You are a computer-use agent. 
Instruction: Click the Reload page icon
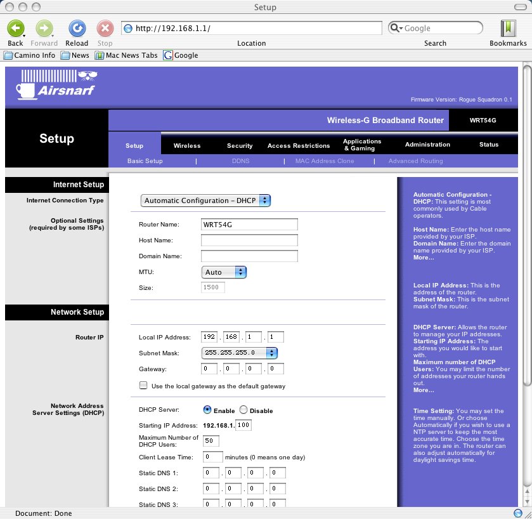click(x=77, y=29)
